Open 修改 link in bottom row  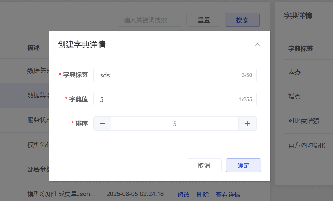pos(184,194)
